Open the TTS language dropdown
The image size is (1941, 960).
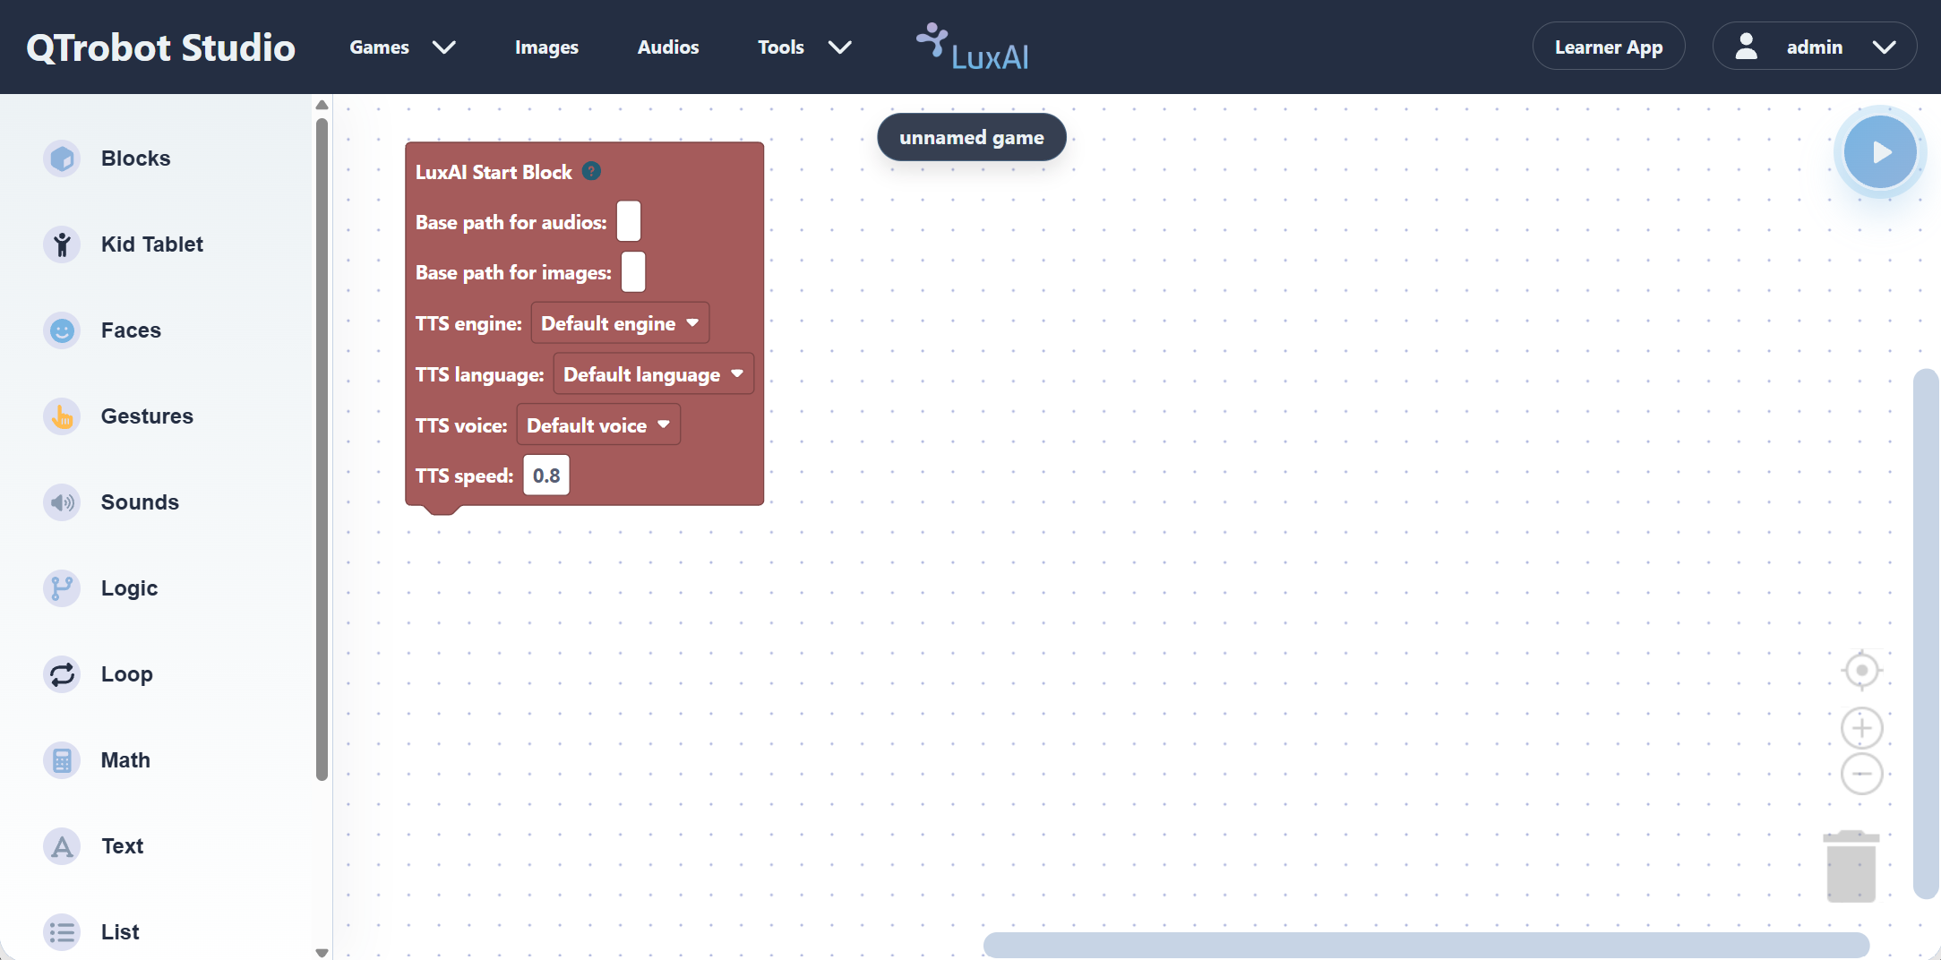pos(653,374)
